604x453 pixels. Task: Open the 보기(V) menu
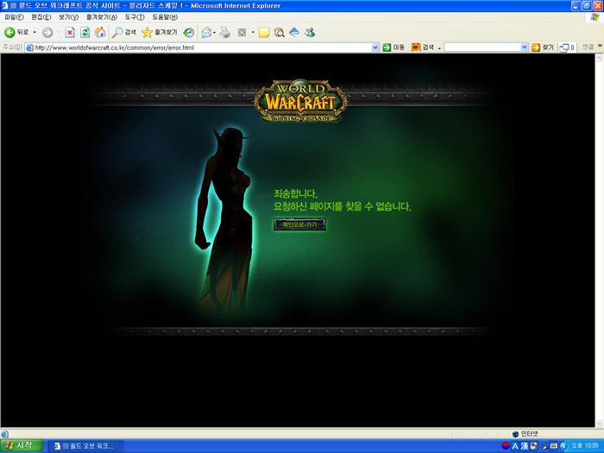click(68, 17)
